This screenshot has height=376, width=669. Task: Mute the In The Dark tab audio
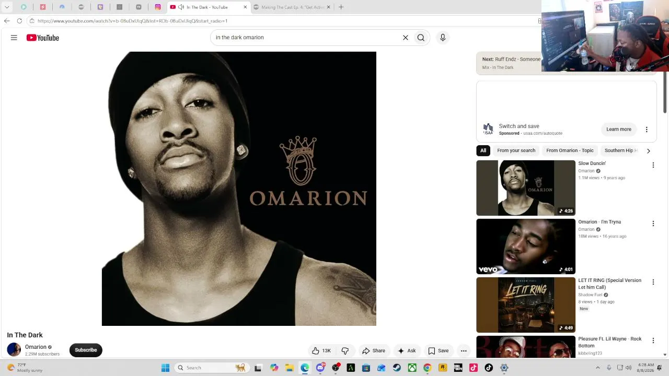coord(181,7)
